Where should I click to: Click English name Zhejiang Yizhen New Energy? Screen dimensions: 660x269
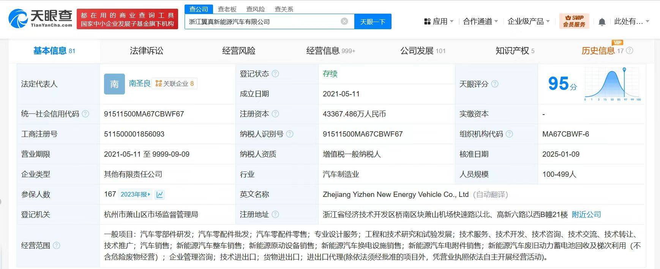(x=396, y=194)
